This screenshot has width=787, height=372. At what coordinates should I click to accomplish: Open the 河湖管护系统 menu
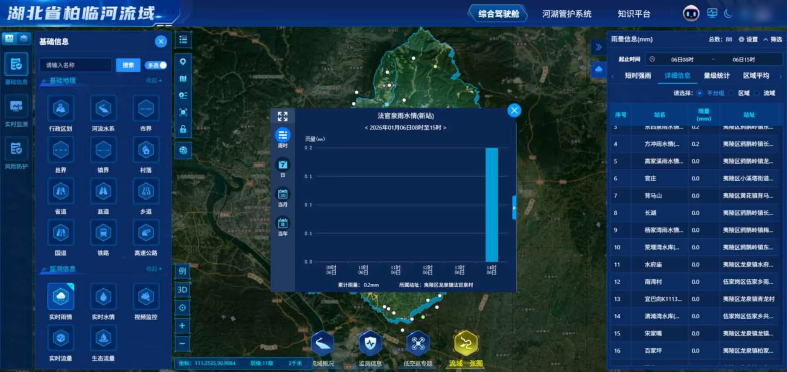coord(566,14)
